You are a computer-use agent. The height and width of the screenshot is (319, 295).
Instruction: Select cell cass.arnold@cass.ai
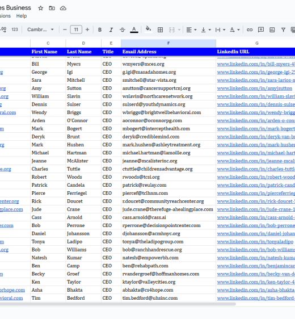tap(168, 217)
